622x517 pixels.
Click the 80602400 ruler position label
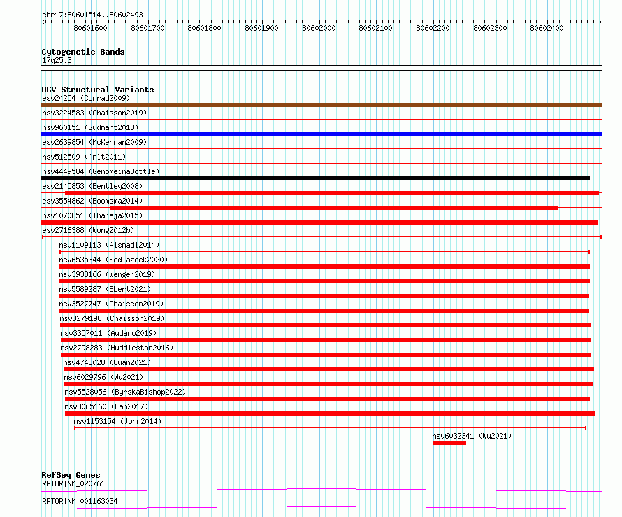click(547, 28)
